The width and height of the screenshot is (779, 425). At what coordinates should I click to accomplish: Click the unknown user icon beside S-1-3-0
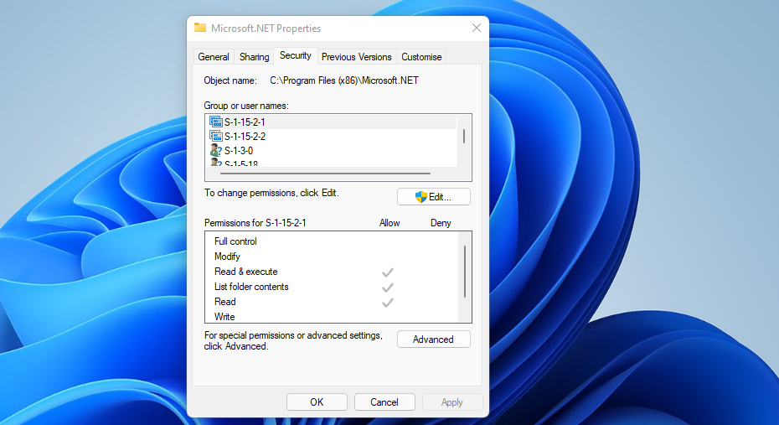click(x=215, y=150)
